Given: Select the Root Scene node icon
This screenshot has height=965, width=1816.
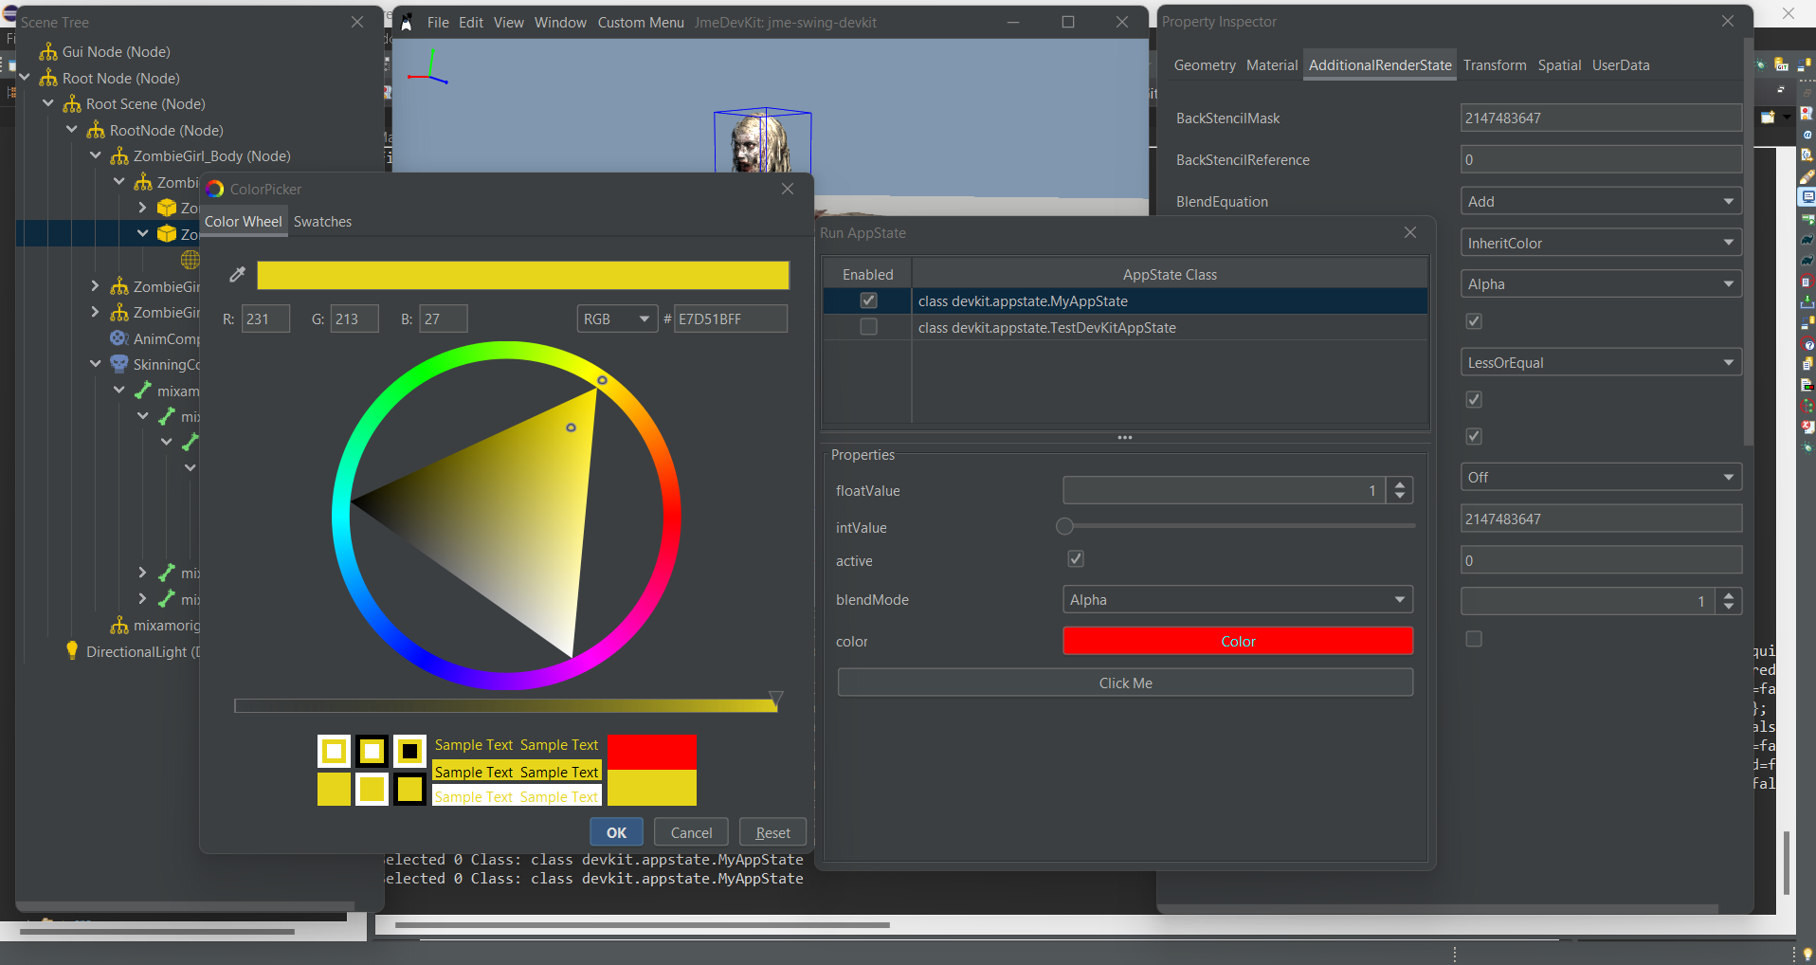Looking at the screenshot, I should coord(72,104).
